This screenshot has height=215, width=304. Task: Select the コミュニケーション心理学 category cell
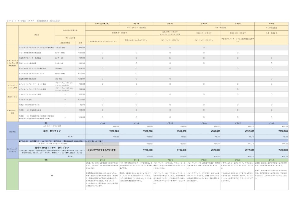(x=12, y=86)
